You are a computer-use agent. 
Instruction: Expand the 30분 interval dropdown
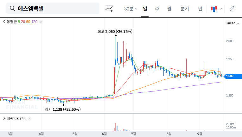pyautogui.click(x=131, y=9)
